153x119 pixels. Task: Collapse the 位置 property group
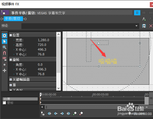11,35
